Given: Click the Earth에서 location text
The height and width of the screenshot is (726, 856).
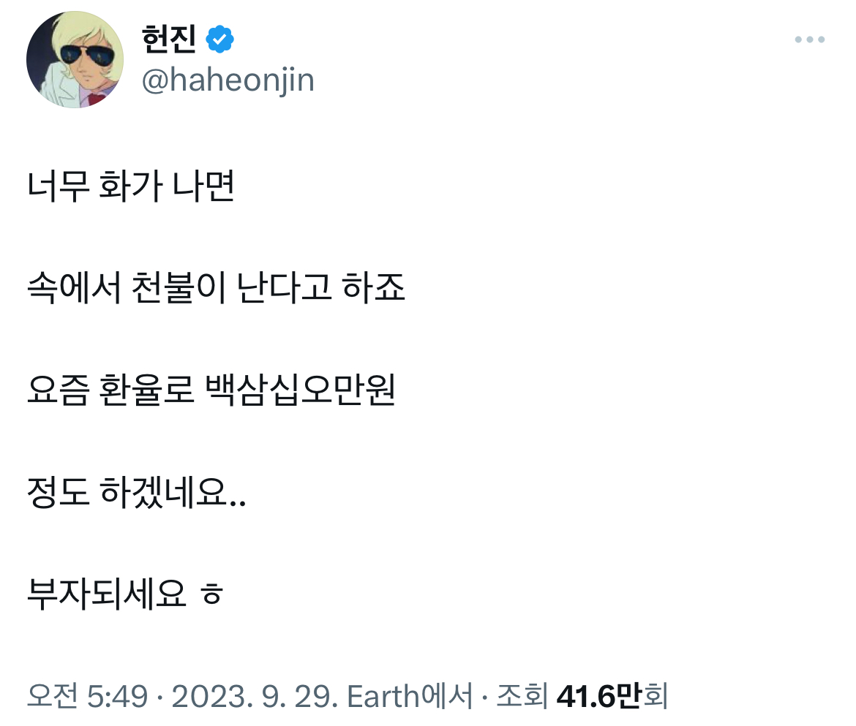Looking at the screenshot, I should coord(410,696).
